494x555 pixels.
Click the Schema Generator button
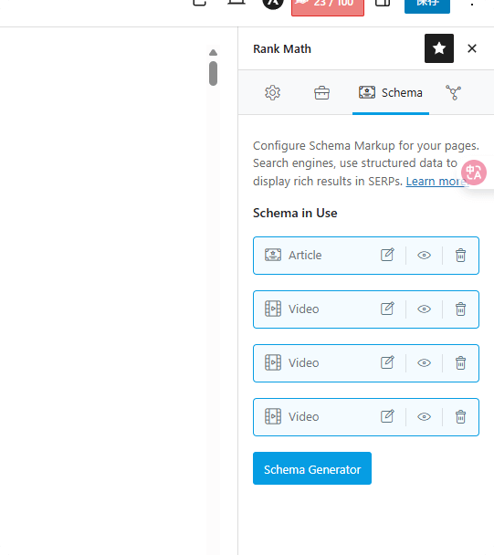click(x=312, y=468)
